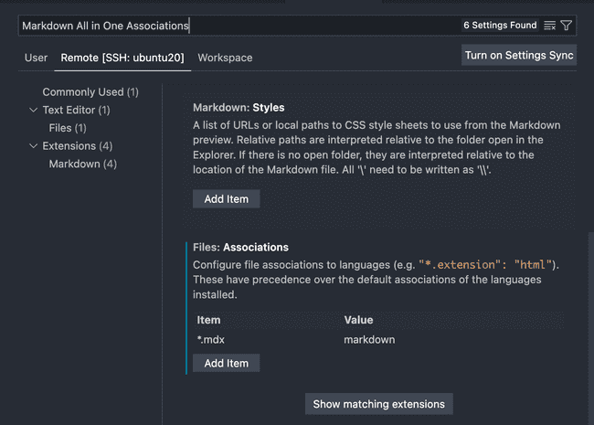Clear the settings search input
This screenshot has width=594, height=425.
[549, 26]
